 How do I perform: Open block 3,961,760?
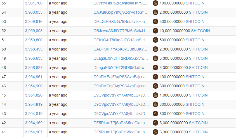point(34,3)
